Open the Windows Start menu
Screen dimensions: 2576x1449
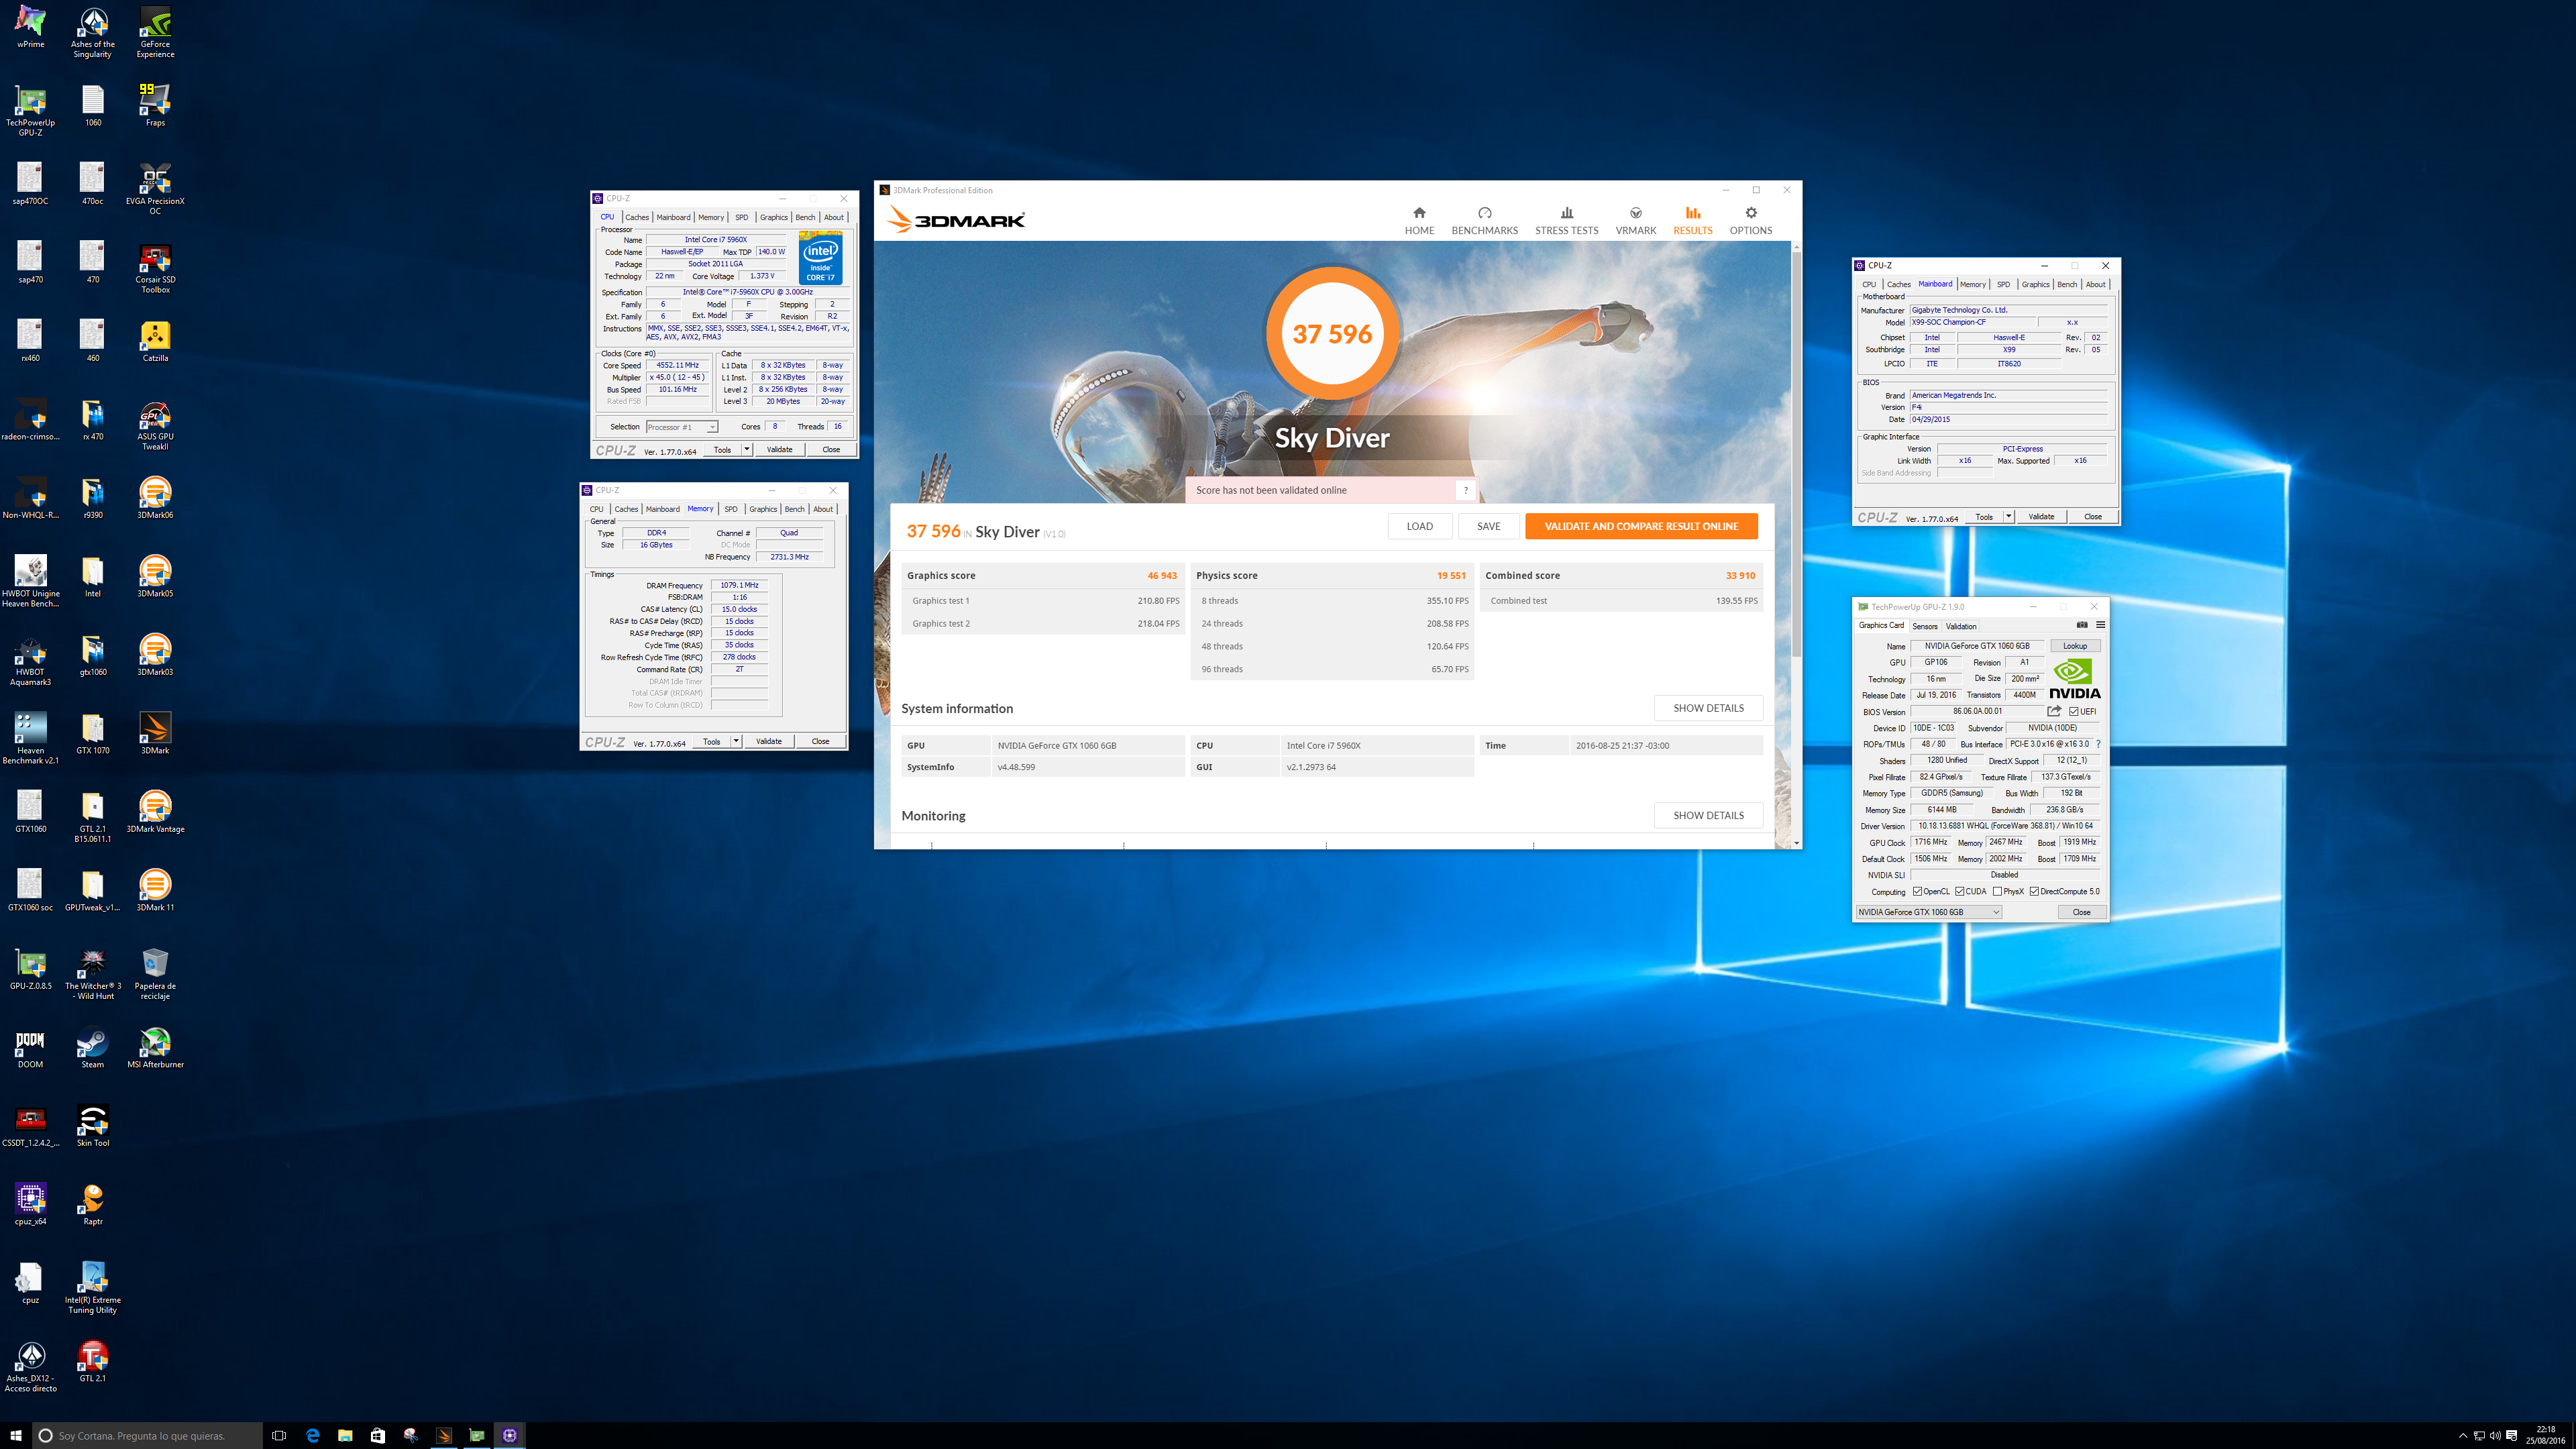pos(16,1435)
